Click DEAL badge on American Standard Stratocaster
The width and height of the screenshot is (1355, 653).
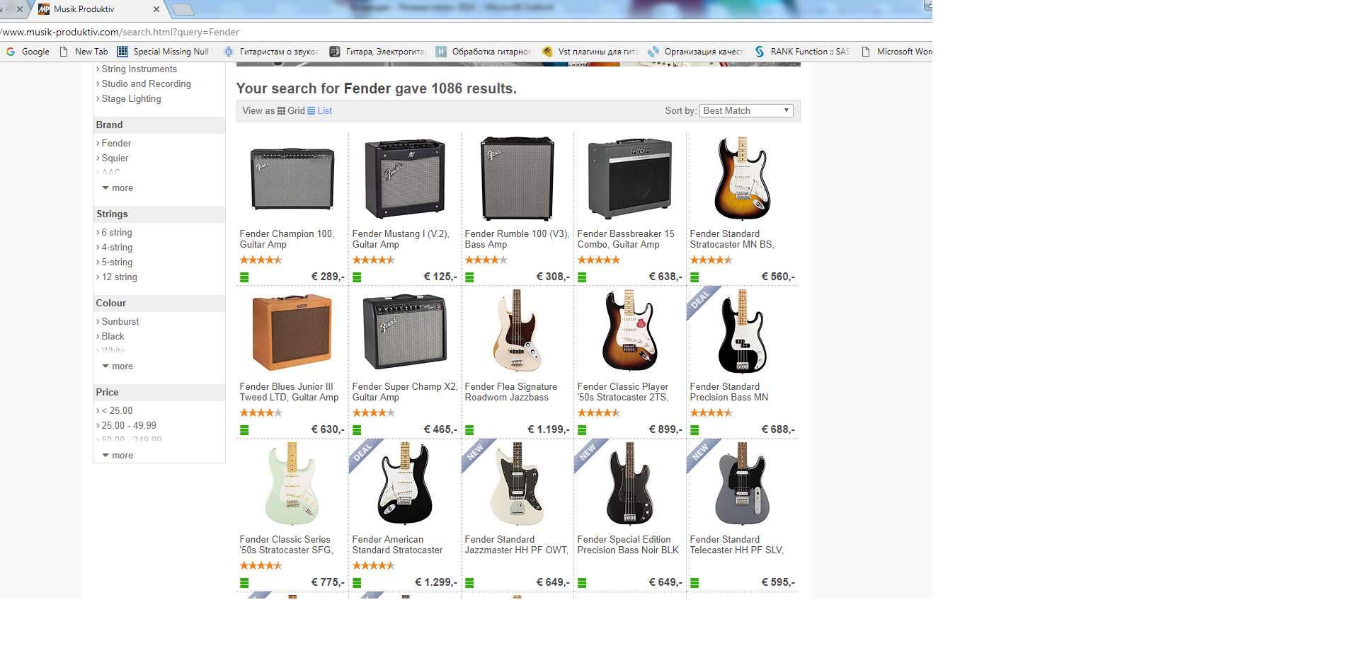(x=362, y=453)
